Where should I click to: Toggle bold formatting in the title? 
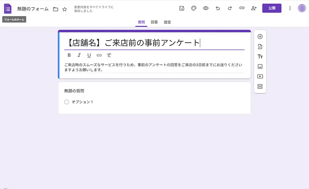[69, 56]
